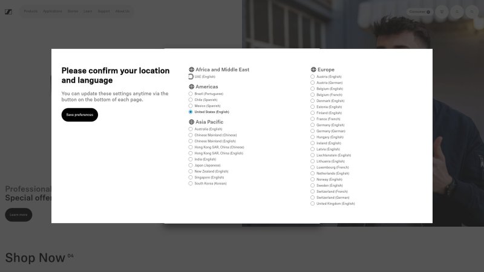This screenshot has height=272, width=484.
Task: Click the globe icon beside Asia Pacific
Action: (x=191, y=122)
